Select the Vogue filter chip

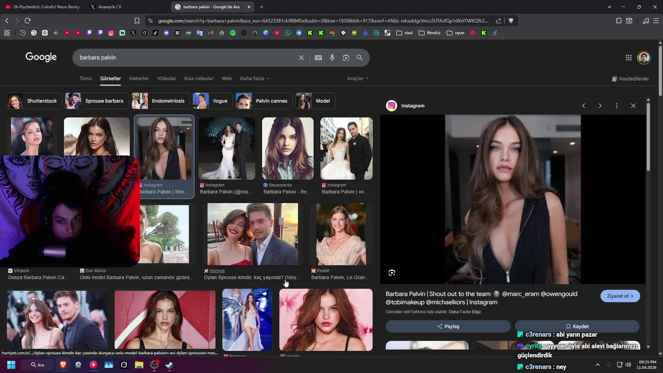[x=212, y=101]
